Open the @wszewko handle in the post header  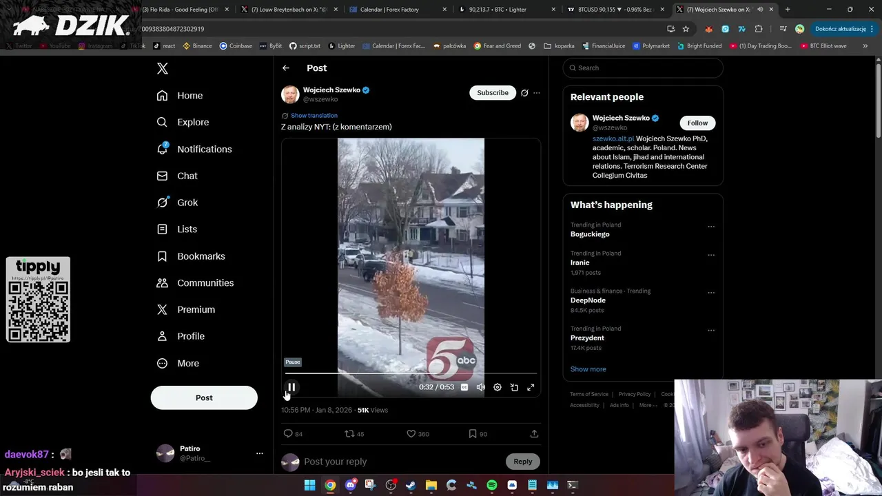point(320,99)
